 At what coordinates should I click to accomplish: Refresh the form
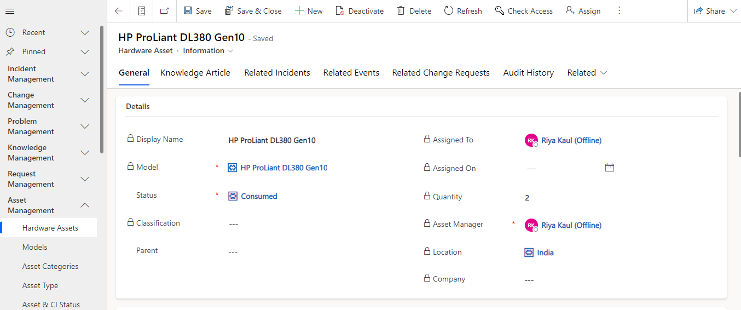[463, 11]
